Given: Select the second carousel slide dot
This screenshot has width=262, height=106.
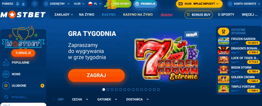Looking at the screenshot, I should 108,89.
